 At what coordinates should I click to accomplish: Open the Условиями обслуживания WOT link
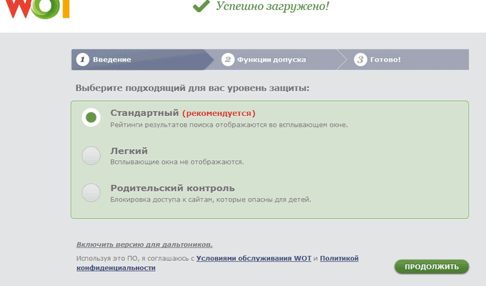[254, 257]
